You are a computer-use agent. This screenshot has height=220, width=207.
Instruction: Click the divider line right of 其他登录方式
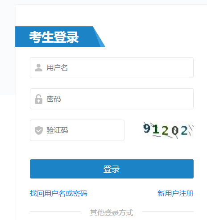coord(168,212)
